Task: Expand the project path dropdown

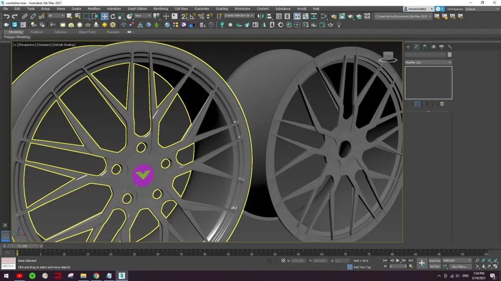Action: coord(430,16)
